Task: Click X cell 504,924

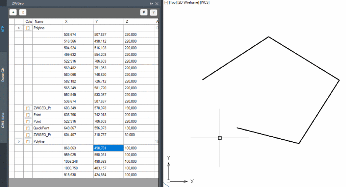Action: click(78, 48)
